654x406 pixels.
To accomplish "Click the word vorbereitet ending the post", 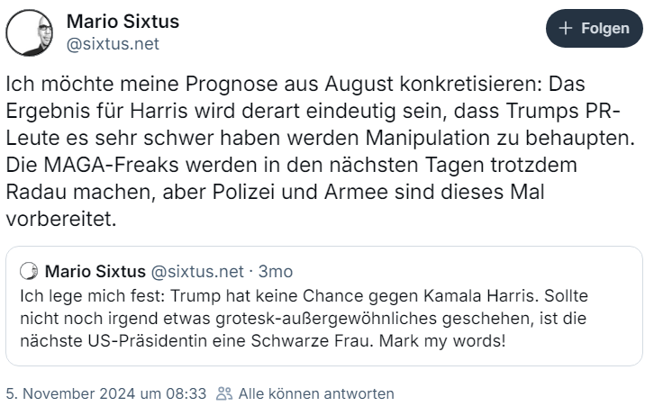I will (61, 220).
